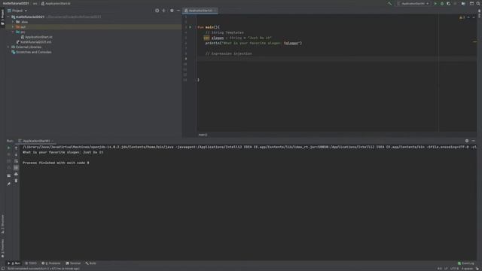Open the Structure side tab

(x=2, y=224)
